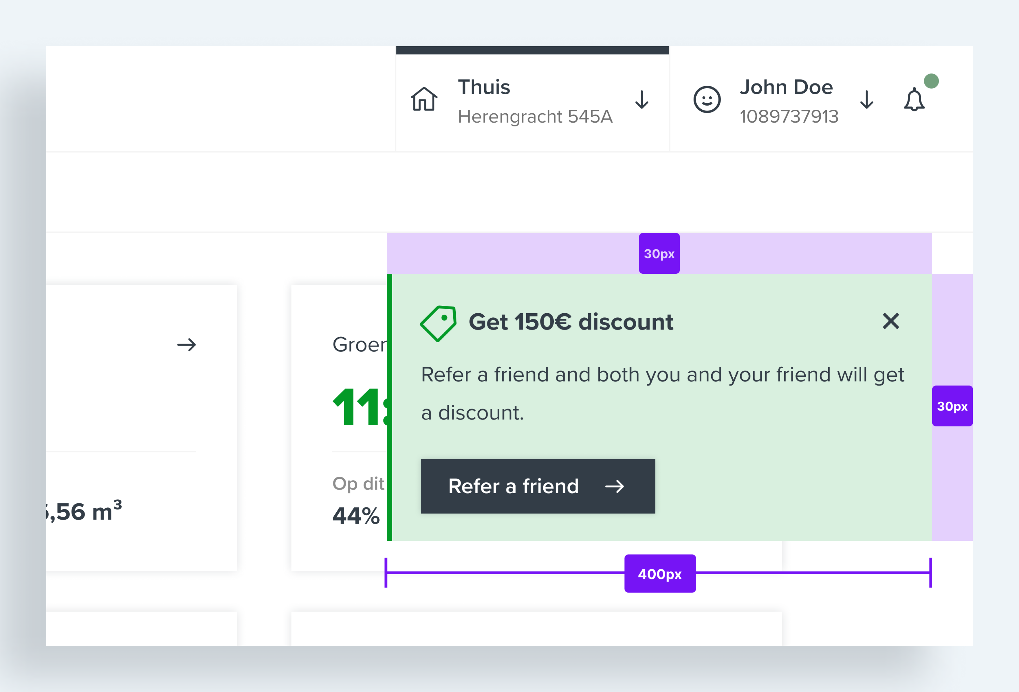Screen dimensions: 1019x692
Task: Dismiss the discount notification with X
Action: click(x=891, y=321)
